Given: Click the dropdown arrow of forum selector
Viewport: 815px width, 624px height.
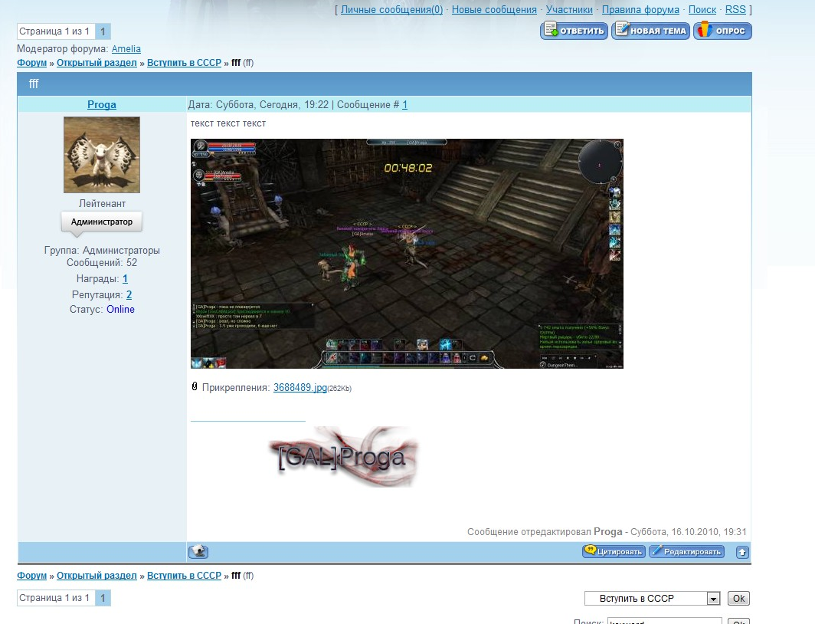Looking at the screenshot, I should 714,599.
